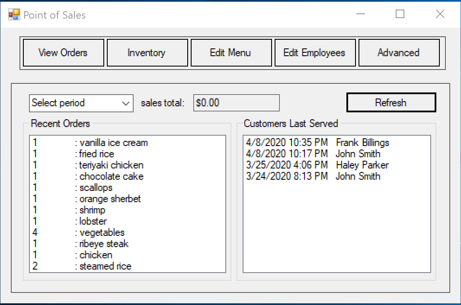This screenshot has height=305, width=461.
Task: Click the sales total field
Action: (x=236, y=103)
